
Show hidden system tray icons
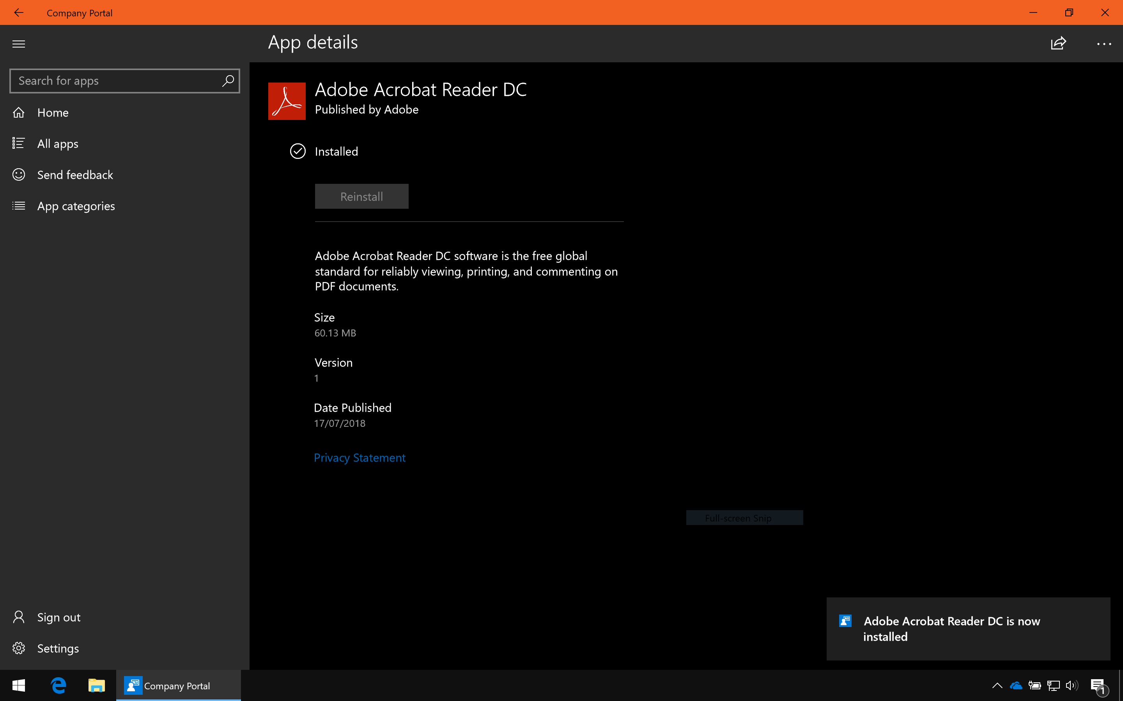click(x=997, y=685)
